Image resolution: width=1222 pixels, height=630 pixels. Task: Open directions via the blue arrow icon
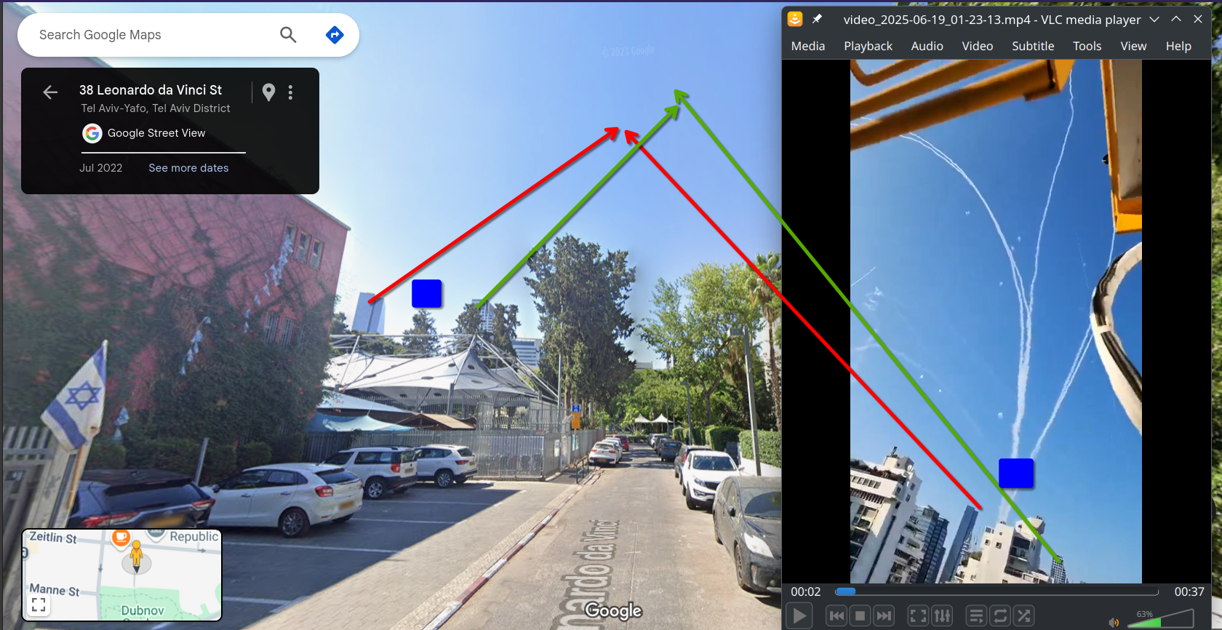click(x=335, y=34)
